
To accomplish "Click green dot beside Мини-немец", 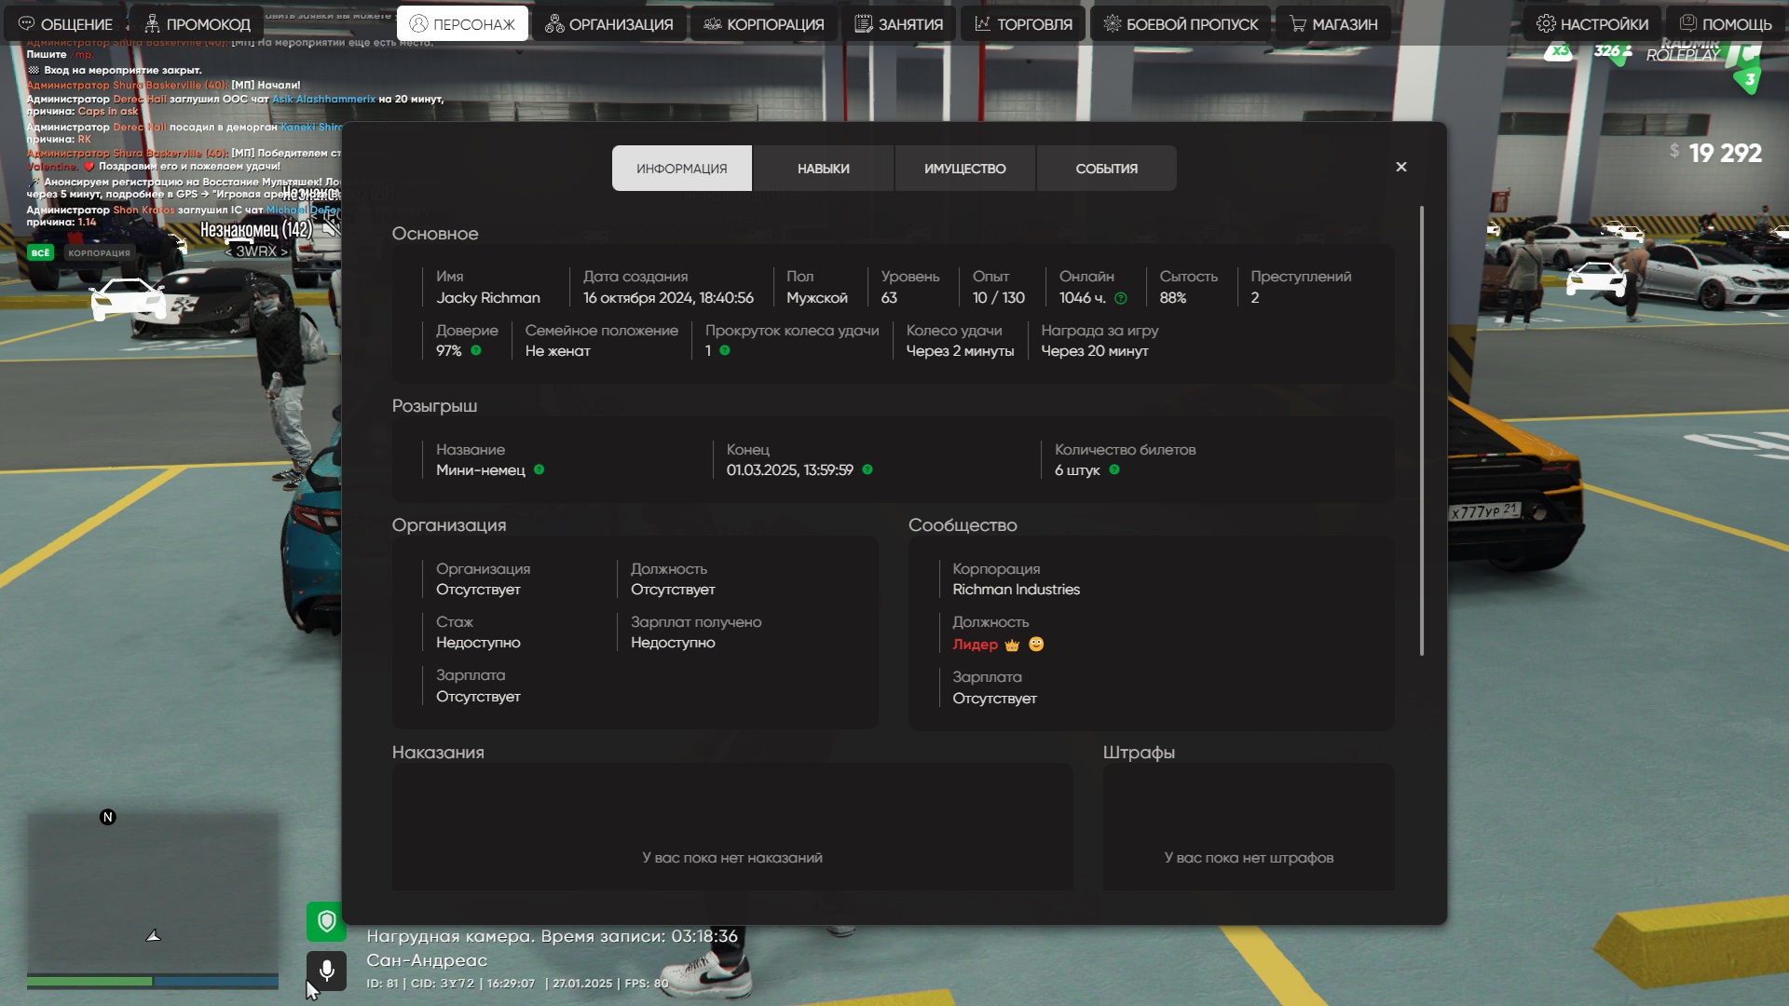I will [539, 470].
